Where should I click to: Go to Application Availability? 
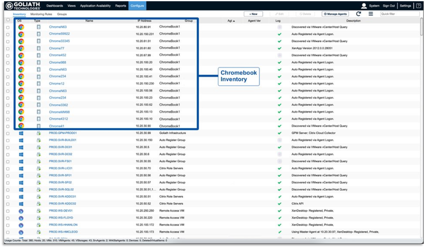coord(95,6)
